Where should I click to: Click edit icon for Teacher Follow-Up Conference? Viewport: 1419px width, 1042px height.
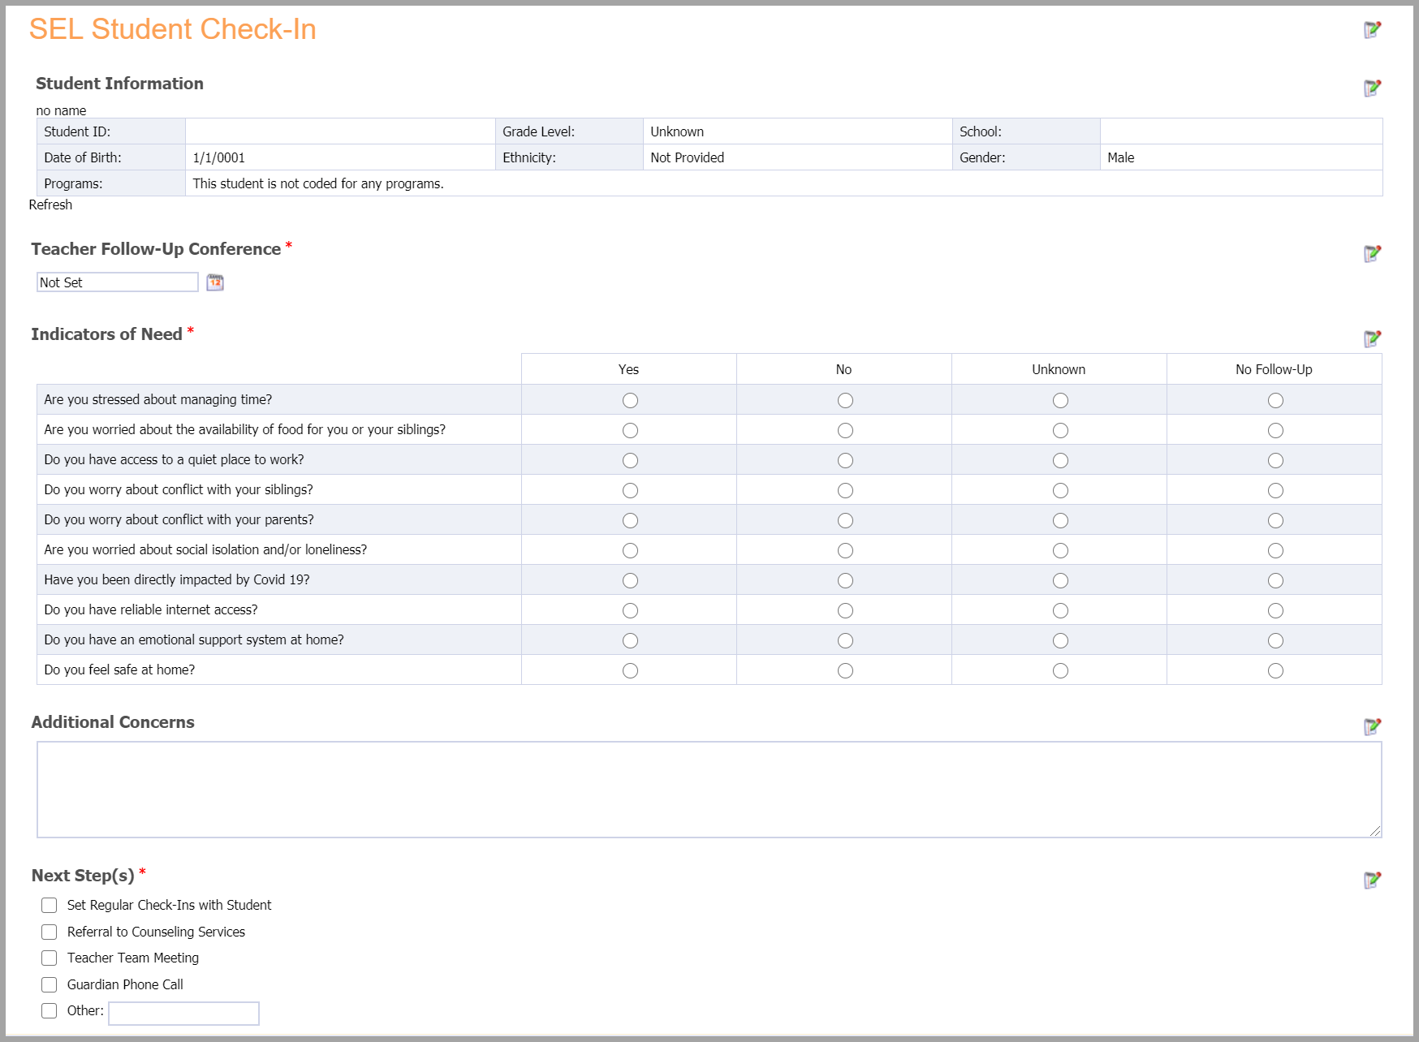tap(1372, 253)
